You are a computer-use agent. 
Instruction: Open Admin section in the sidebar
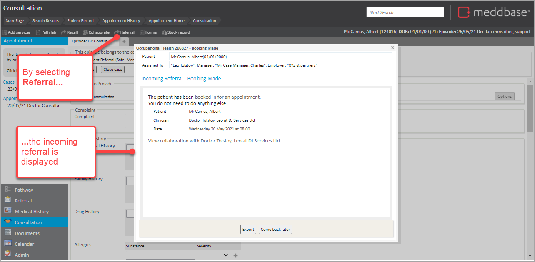tap(22, 255)
